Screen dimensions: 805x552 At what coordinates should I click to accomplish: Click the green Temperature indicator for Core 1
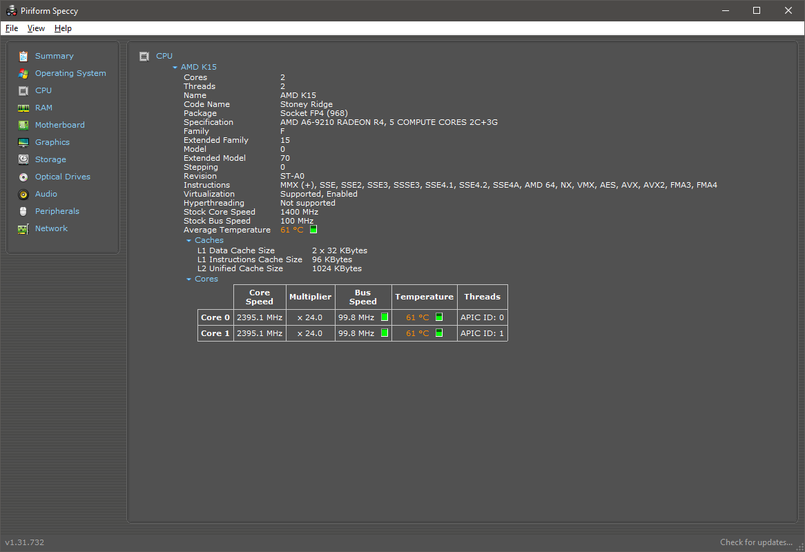pyautogui.click(x=439, y=333)
